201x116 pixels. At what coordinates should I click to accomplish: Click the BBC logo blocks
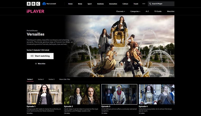[33, 4]
